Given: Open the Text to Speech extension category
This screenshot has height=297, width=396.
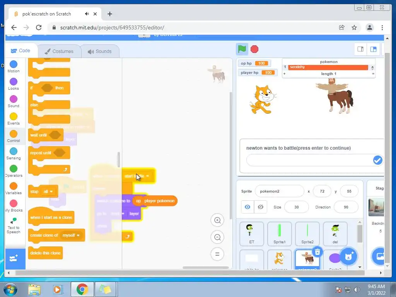Looking at the screenshot, I should 14,225.
